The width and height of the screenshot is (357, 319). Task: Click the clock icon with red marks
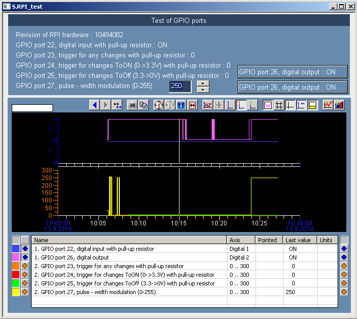pos(159,105)
